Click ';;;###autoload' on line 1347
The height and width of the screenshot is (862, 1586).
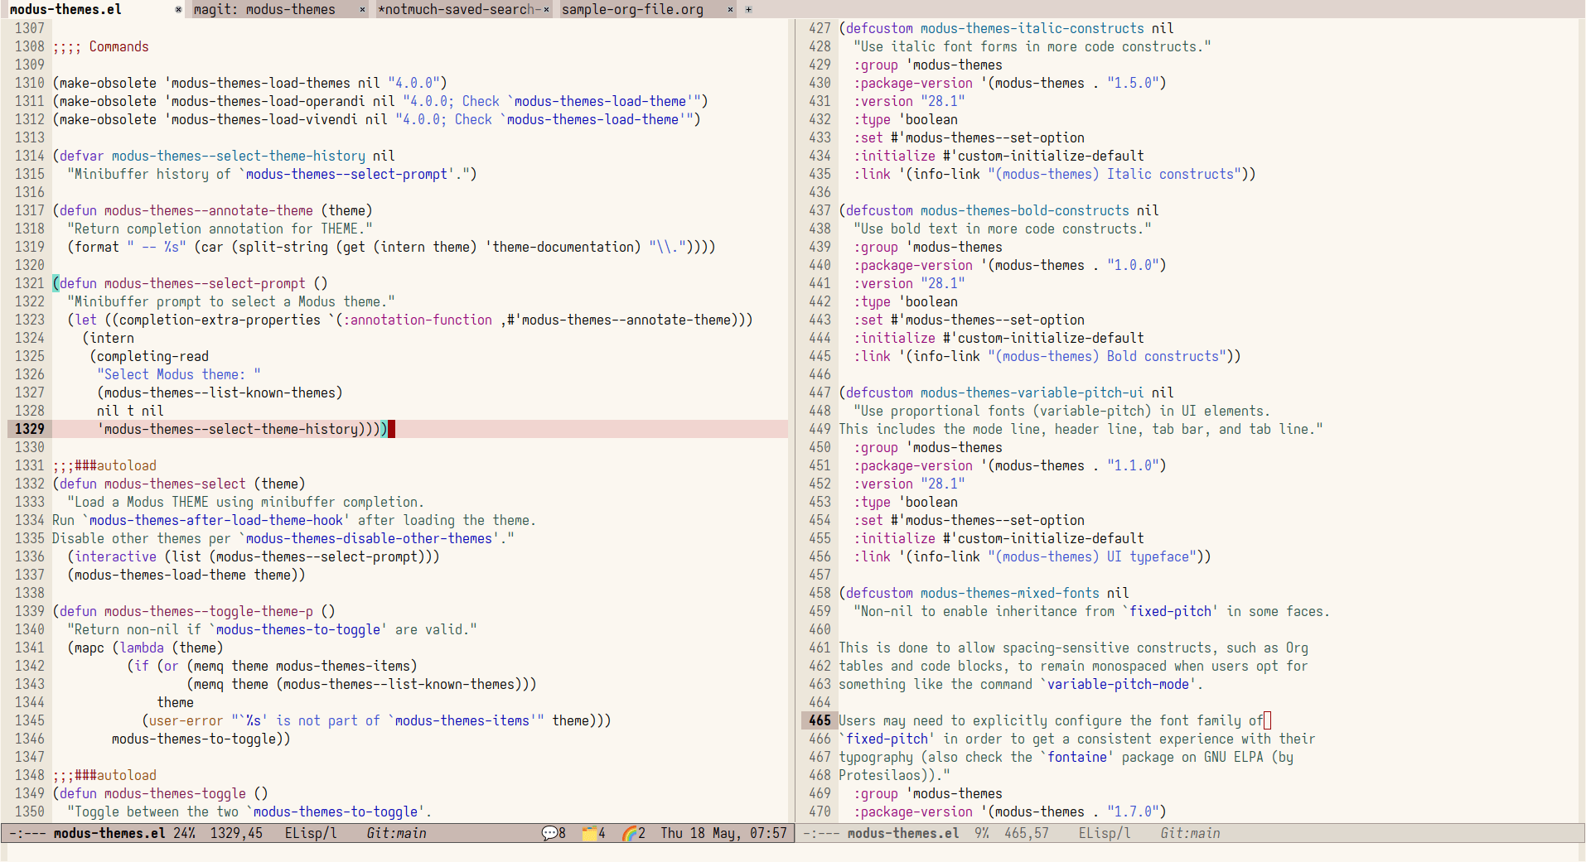coord(104,775)
